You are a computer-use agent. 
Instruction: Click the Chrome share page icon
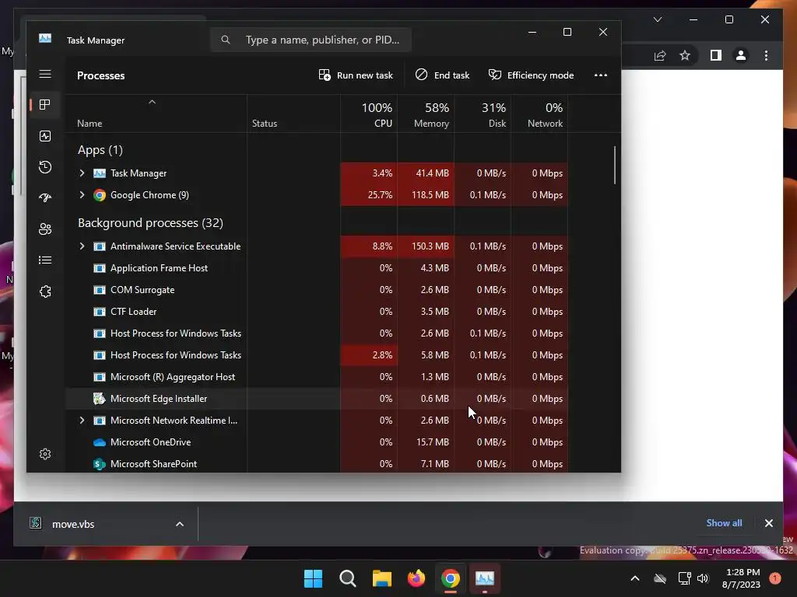(x=660, y=55)
